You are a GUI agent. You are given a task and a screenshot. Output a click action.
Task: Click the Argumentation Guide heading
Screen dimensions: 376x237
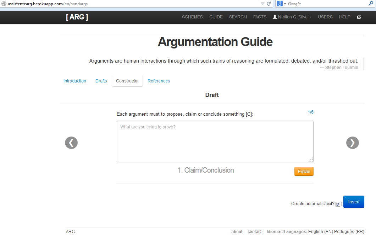[215, 42]
